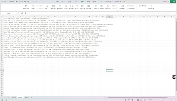Viewport: 177px width, 101px height.
Task: Insert a pivot table via 数据透视表 icon
Action: (x=26, y=6)
